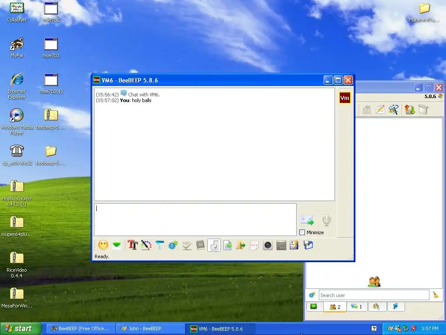Click the microphone voice message icon
The width and height of the screenshot is (446, 335).
pyautogui.click(x=327, y=220)
